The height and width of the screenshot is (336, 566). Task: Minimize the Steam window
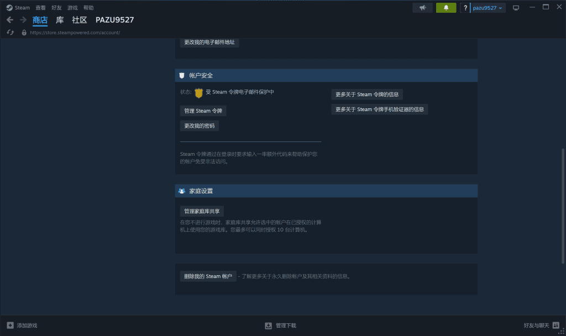532,7
